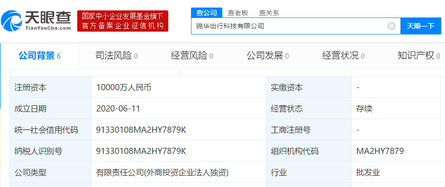Select the 批发业 industry value
The width and height of the screenshot is (445, 187).
click(x=368, y=172)
